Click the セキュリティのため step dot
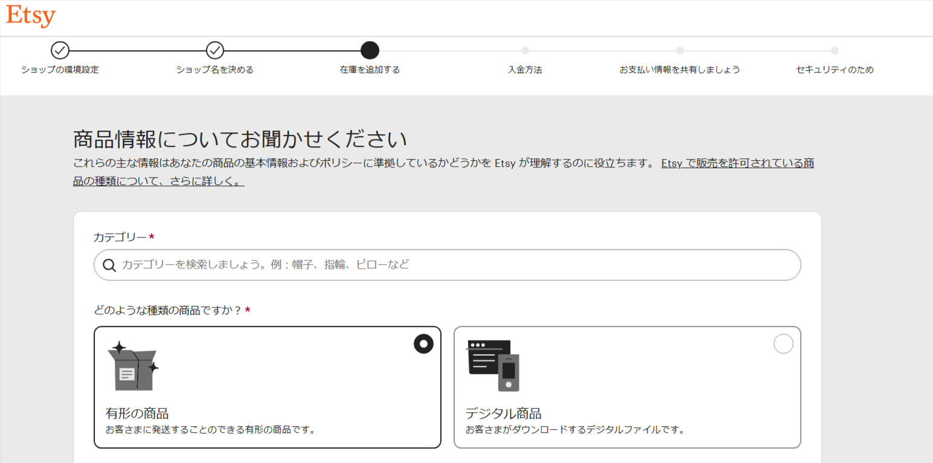933x463 pixels. (x=835, y=51)
